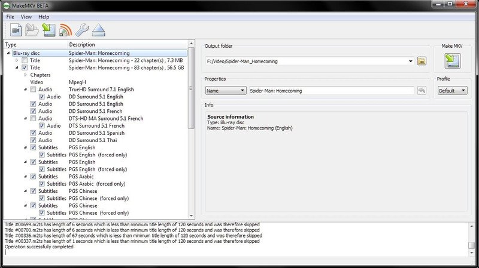This screenshot has width=479, height=268.
Task: Uncheck DTS Surround 5.1 French audio
Action: [41, 126]
